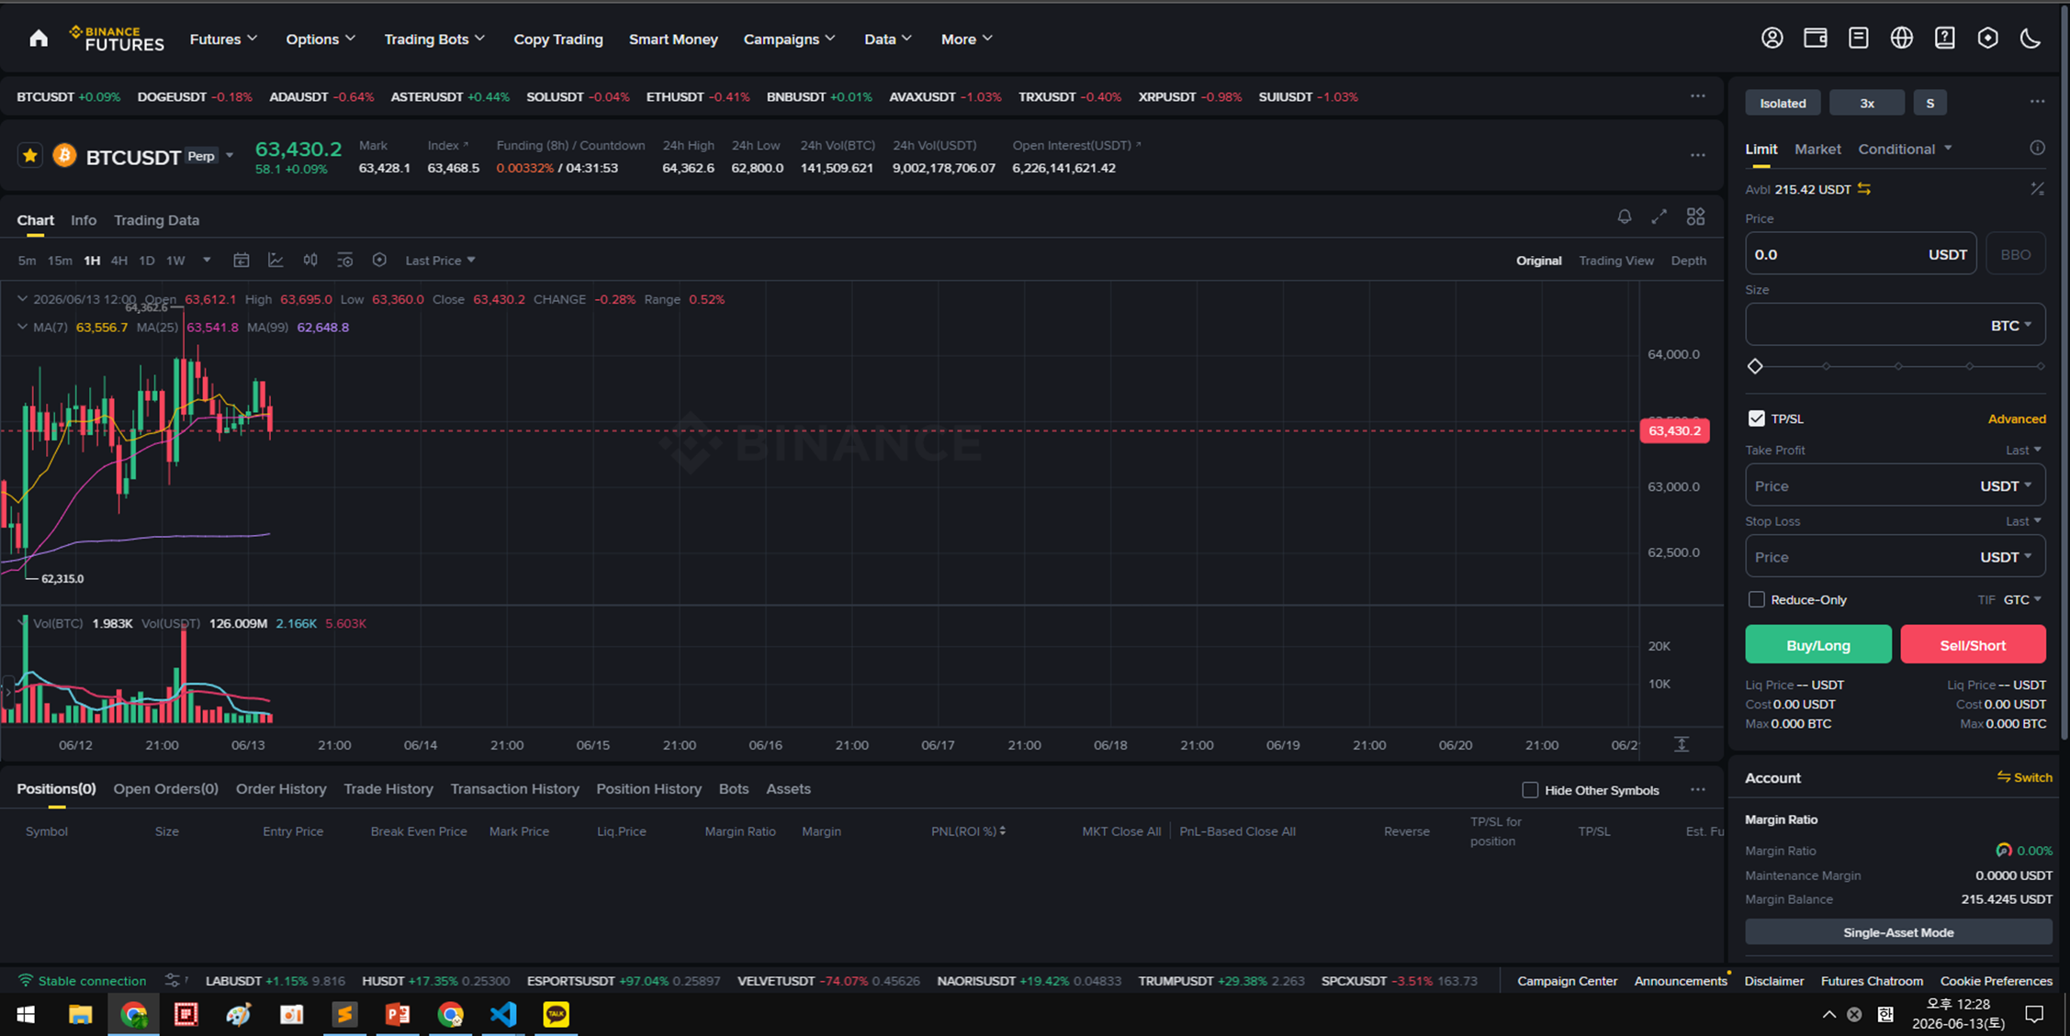The width and height of the screenshot is (2070, 1036).
Task: Open the Last Price dropdown on the chart toolbar
Action: point(440,261)
